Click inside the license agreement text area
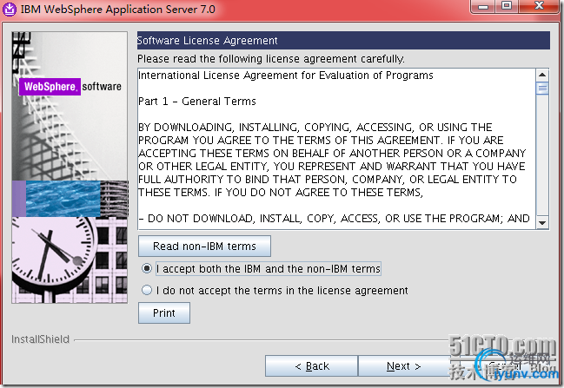This screenshot has height=388, width=564. tap(336, 148)
